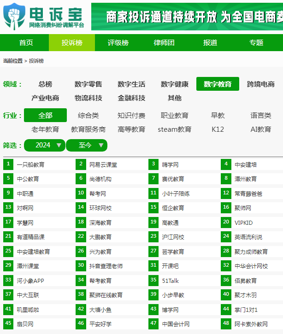The width and height of the screenshot is (283, 334).
Task: Open rank 33 河小象APP
Action: pos(30,281)
